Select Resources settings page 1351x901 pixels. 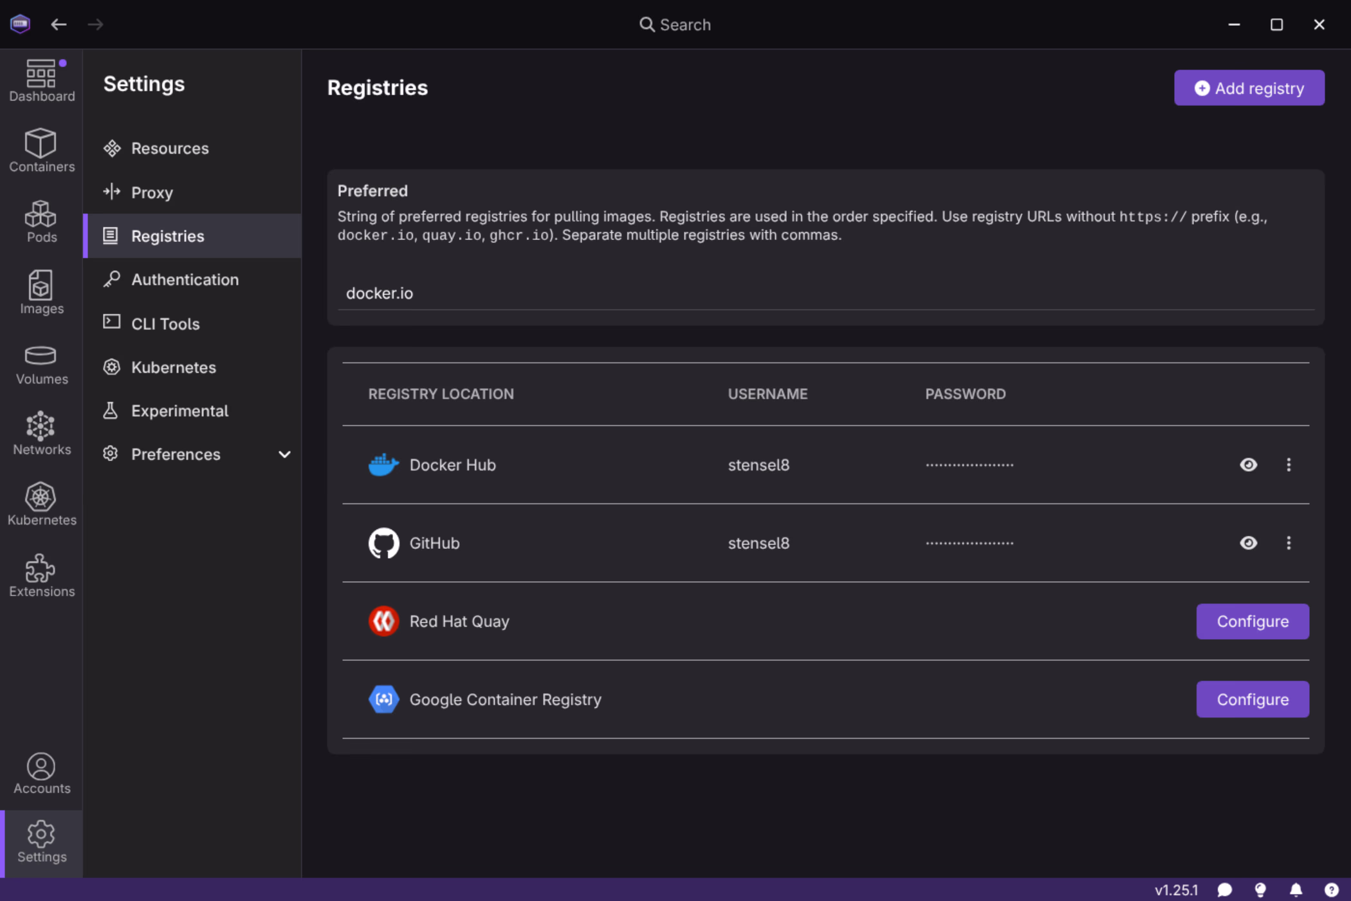point(192,149)
